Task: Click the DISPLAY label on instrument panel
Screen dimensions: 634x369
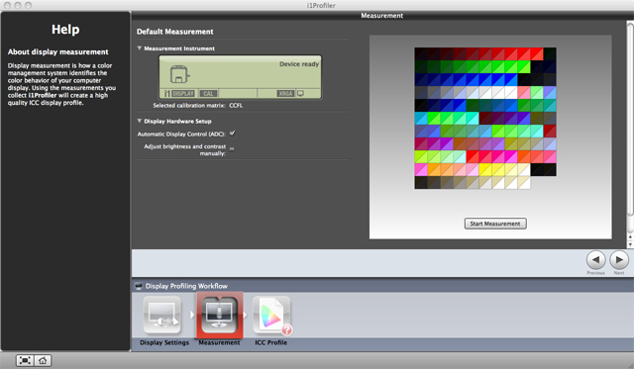Action: point(183,94)
